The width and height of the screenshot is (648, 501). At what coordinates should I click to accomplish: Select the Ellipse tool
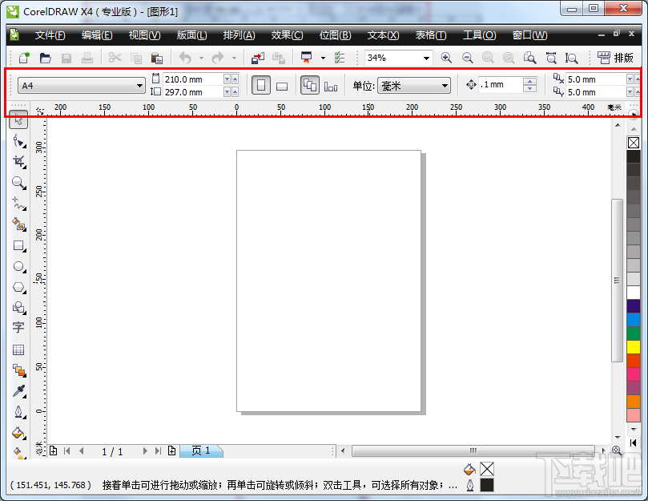[18, 266]
